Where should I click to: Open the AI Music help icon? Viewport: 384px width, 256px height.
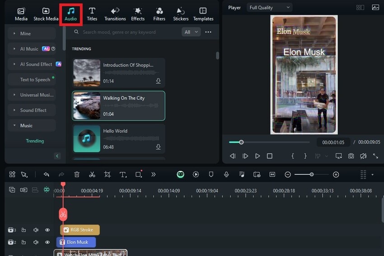[x=53, y=49]
